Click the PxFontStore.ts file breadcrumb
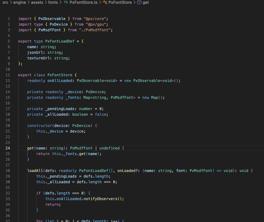The image size is (264, 222). click(x=84, y=2)
